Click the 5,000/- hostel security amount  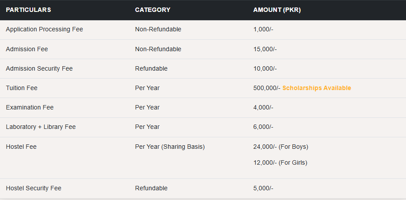click(263, 188)
